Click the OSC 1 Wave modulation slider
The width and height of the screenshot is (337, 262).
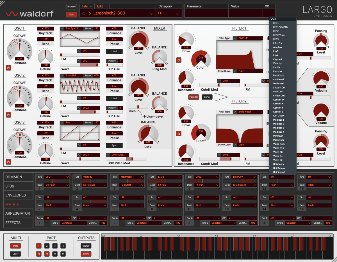coord(80,65)
